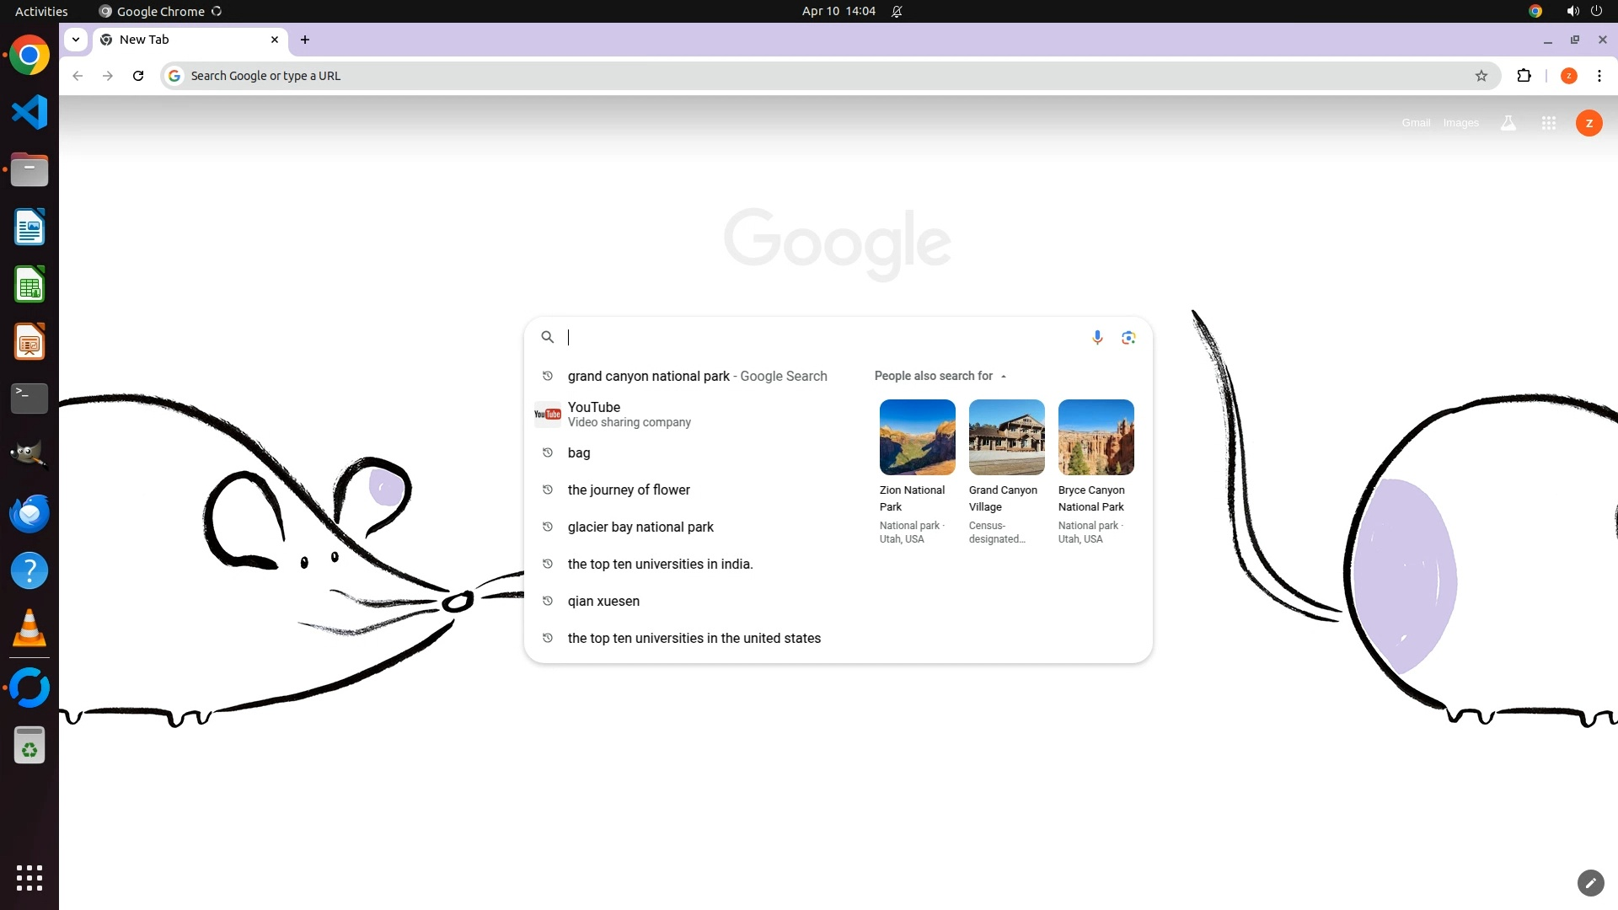This screenshot has width=1618, height=910.
Task: Open Chrome three-dot menu
Action: [1599, 76]
